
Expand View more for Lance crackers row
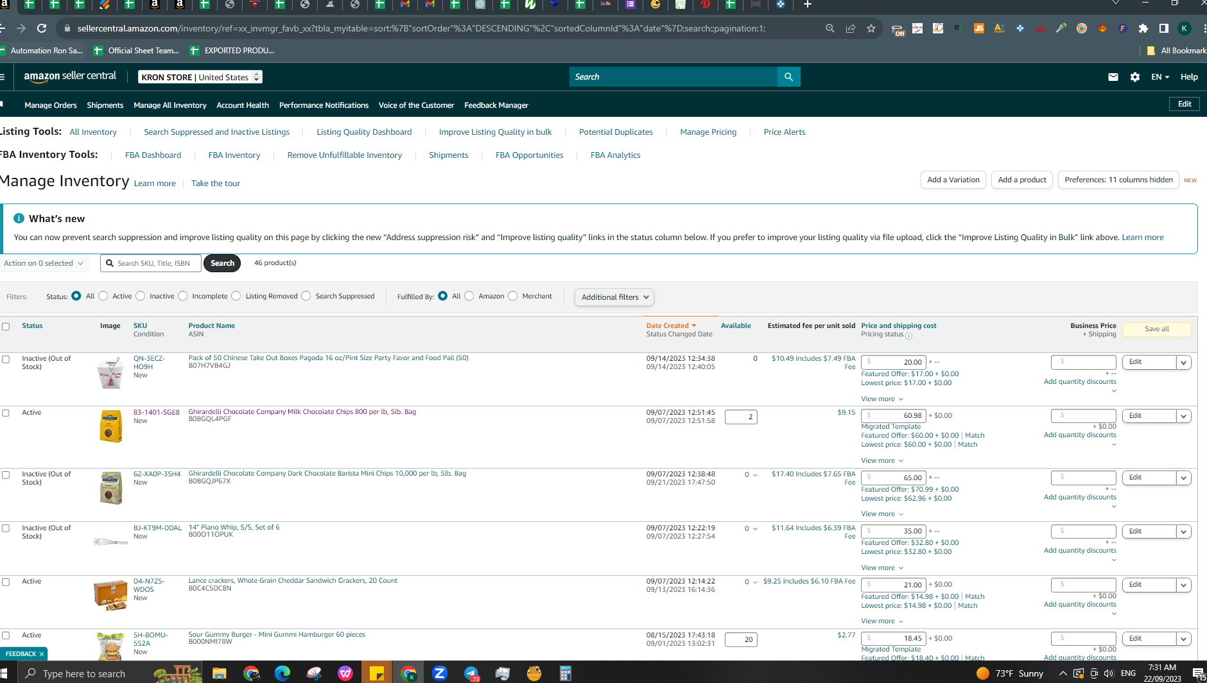point(882,621)
